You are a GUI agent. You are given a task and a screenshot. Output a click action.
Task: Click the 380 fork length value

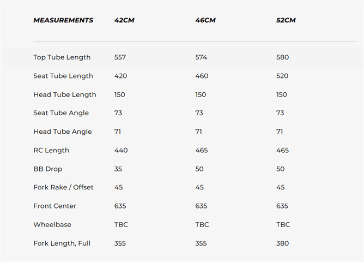[x=282, y=243]
